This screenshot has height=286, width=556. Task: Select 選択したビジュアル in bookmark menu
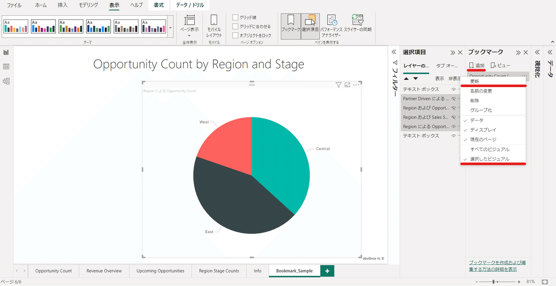(x=493, y=159)
